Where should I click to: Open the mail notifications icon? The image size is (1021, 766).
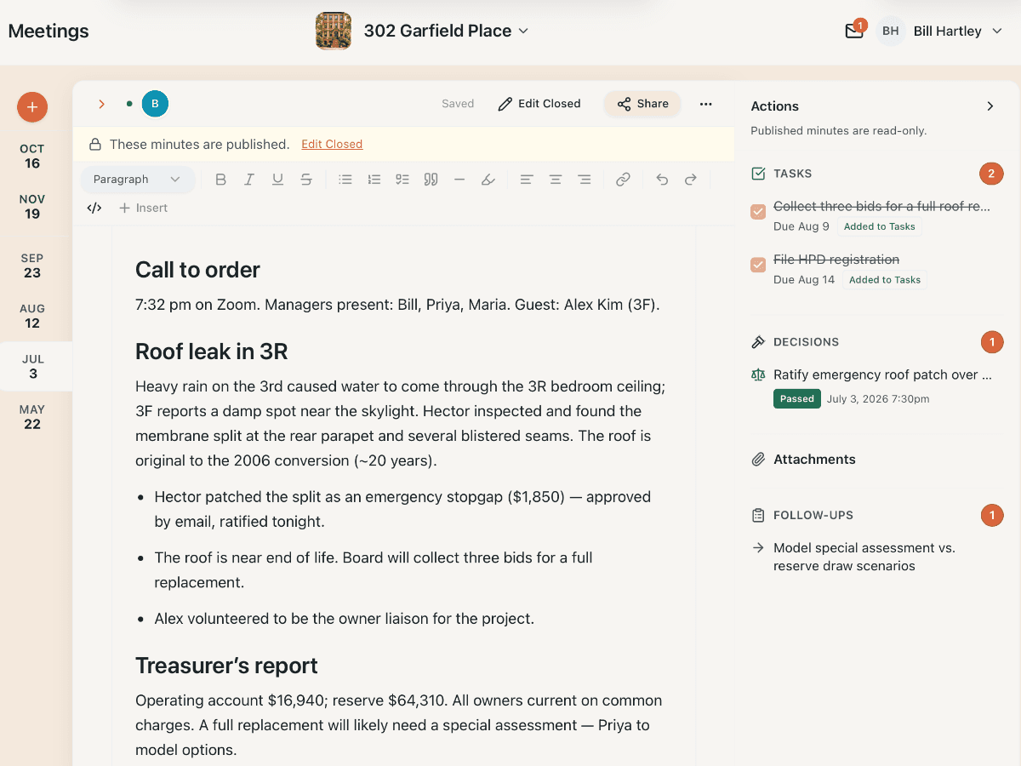click(853, 31)
